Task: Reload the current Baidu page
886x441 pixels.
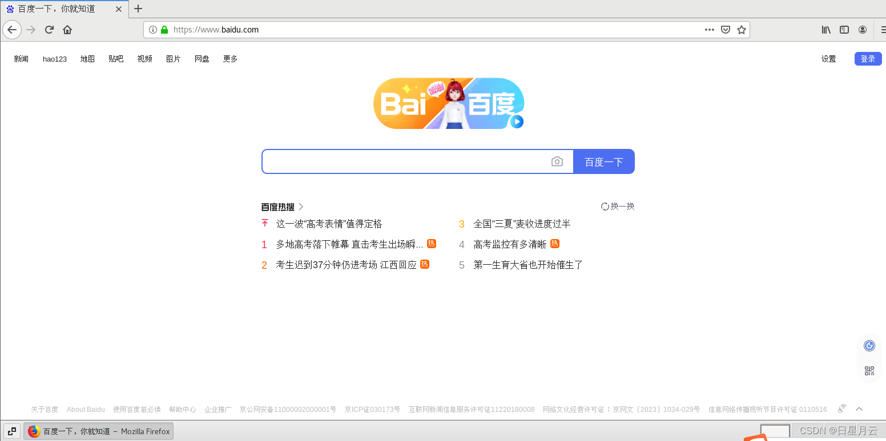Action: tap(50, 30)
